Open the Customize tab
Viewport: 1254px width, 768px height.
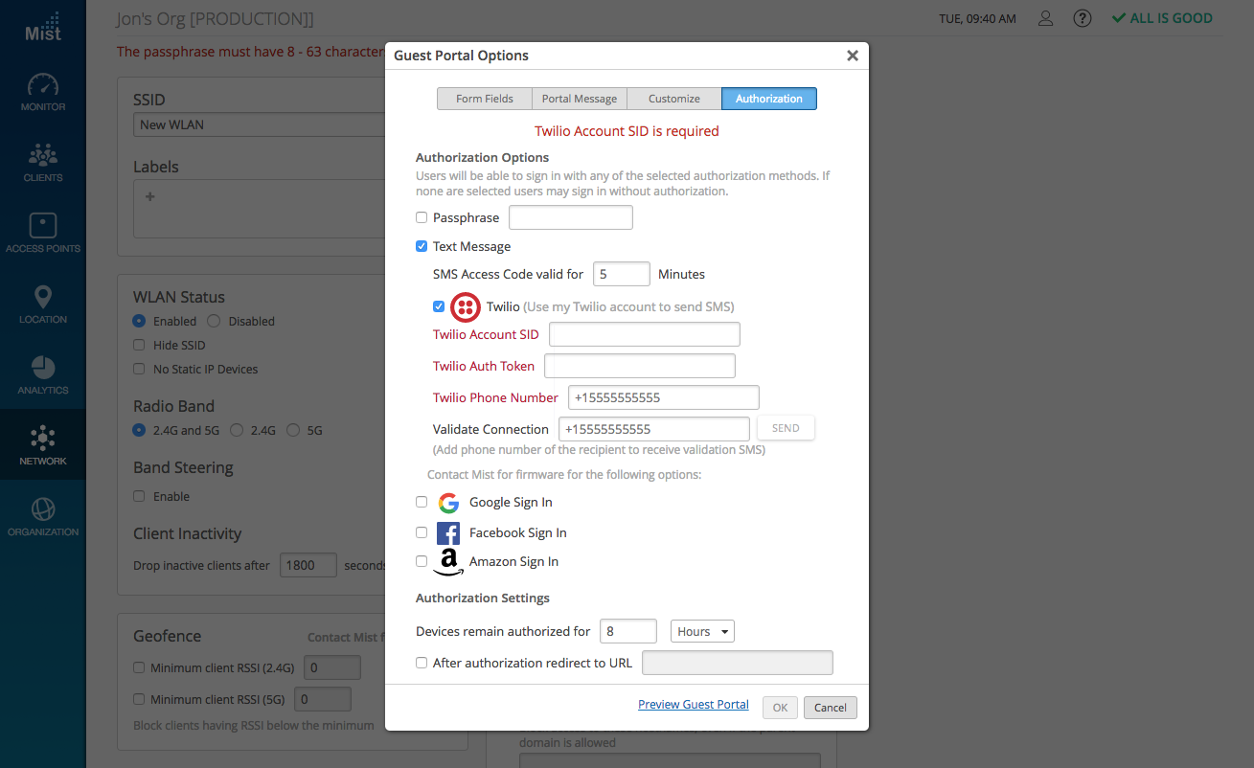tap(674, 99)
